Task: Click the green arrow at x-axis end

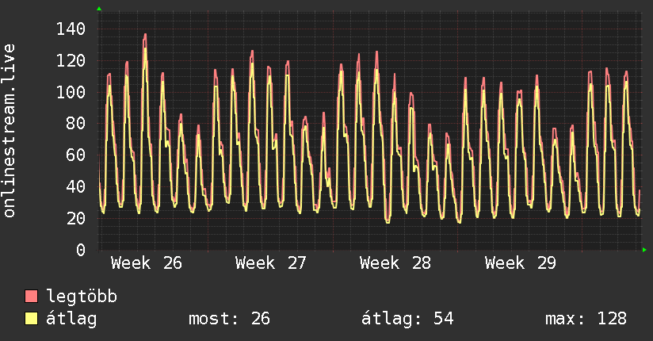Action: [644, 250]
